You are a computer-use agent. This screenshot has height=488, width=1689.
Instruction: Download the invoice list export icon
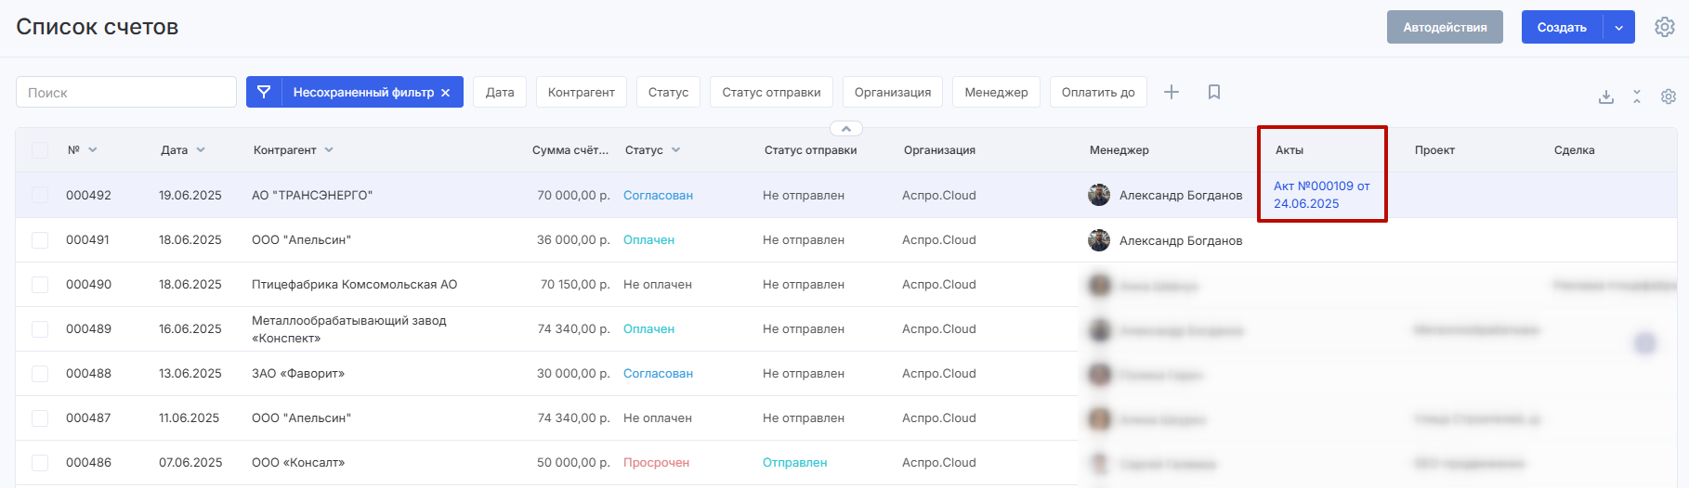tap(1605, 96)
